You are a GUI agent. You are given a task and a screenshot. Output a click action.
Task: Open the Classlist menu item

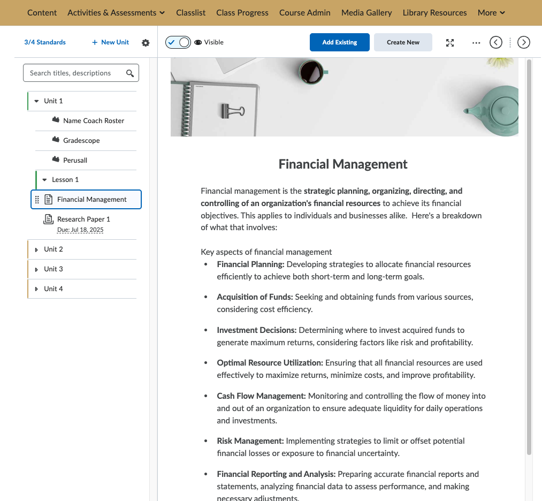pos(190,12)
